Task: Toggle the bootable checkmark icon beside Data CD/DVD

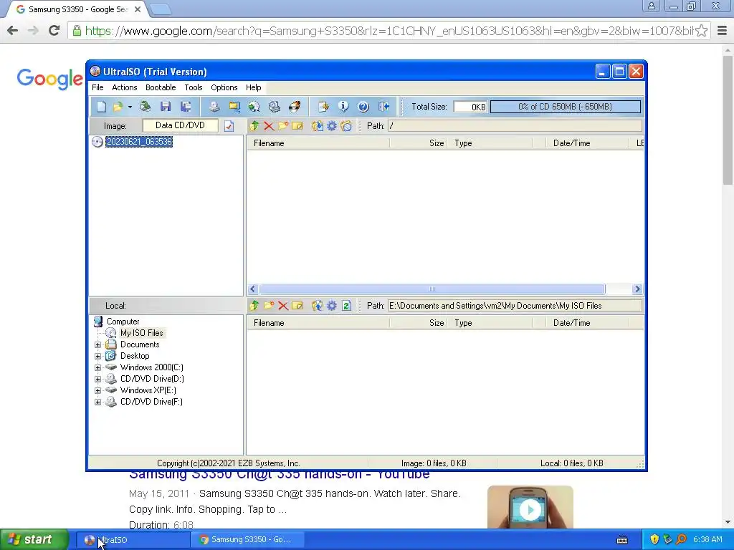Action: 229,126
